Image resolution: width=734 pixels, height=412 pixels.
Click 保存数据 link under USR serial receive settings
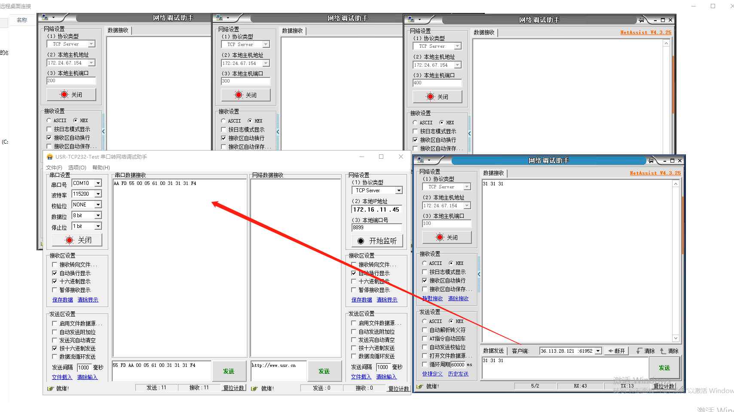click(x=63, y=300)
